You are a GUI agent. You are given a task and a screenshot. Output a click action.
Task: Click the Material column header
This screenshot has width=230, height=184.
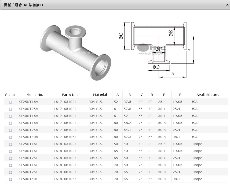coord(100,95)
